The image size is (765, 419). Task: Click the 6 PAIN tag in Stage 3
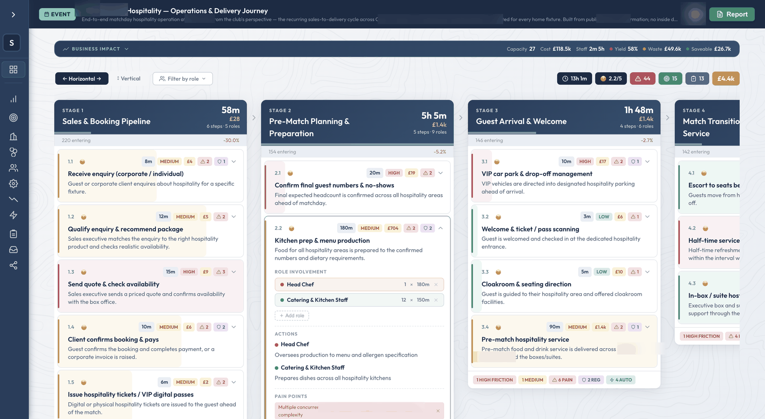[x=562, y=380]
